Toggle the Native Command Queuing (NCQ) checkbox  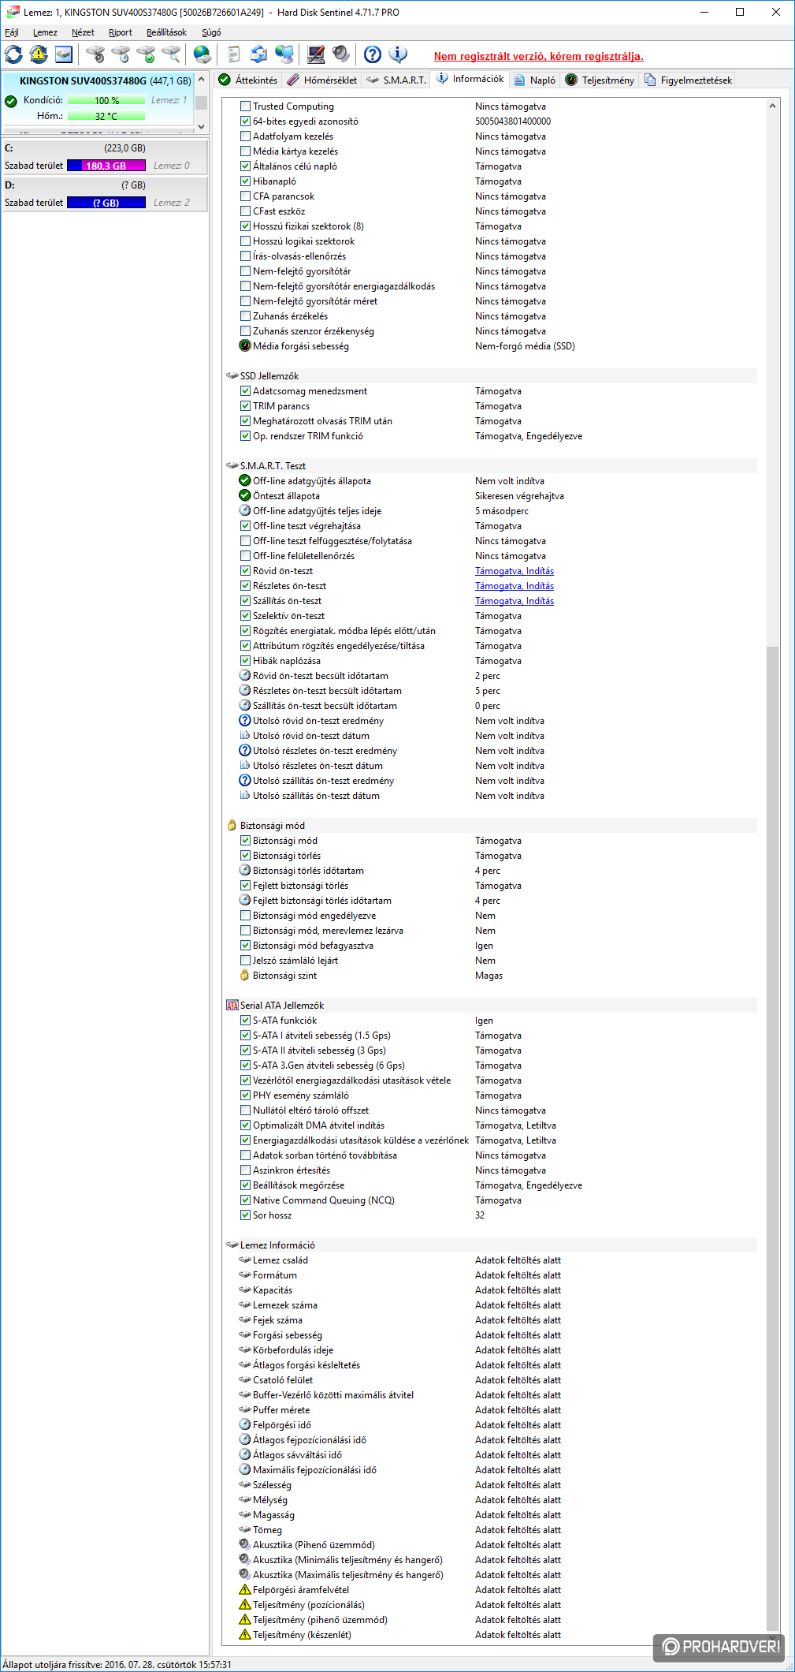point(245,1200)
